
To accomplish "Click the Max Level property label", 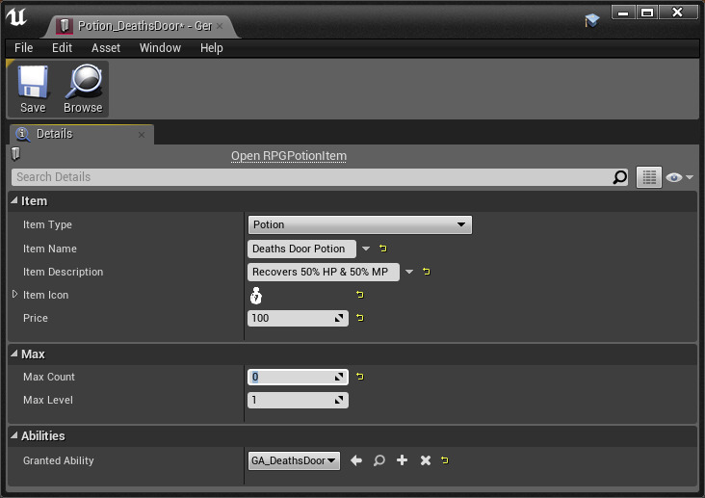I will pos(47,400).
